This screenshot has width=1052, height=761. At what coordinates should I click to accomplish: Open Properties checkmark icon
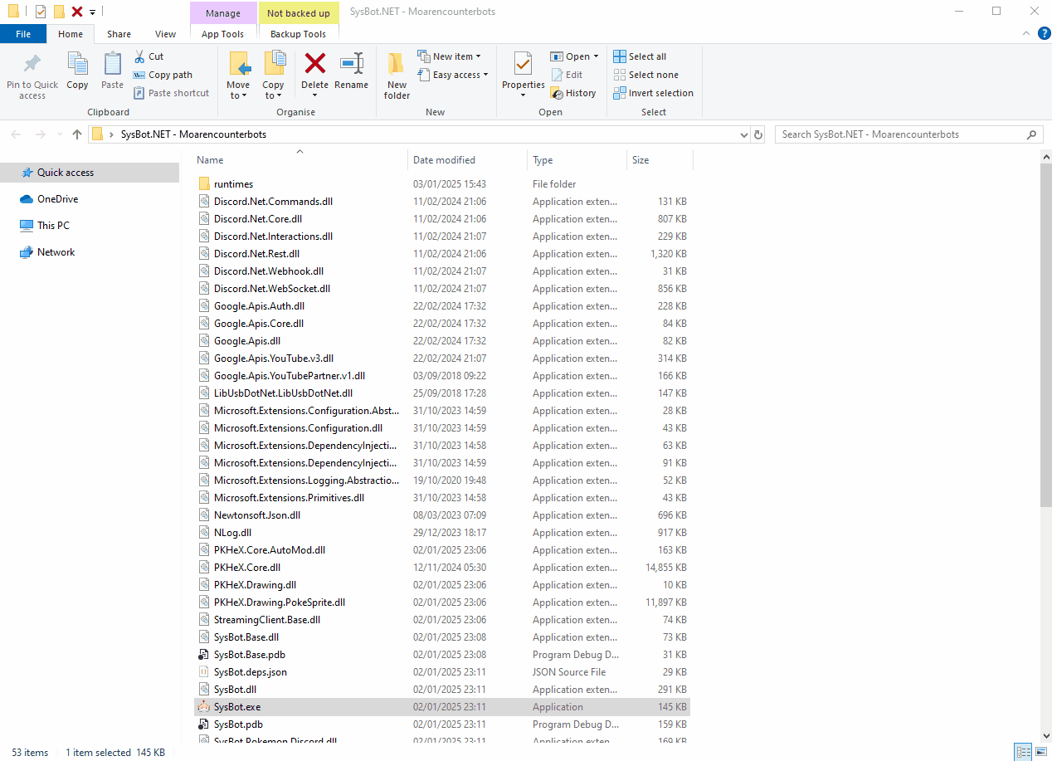[523, 63]
